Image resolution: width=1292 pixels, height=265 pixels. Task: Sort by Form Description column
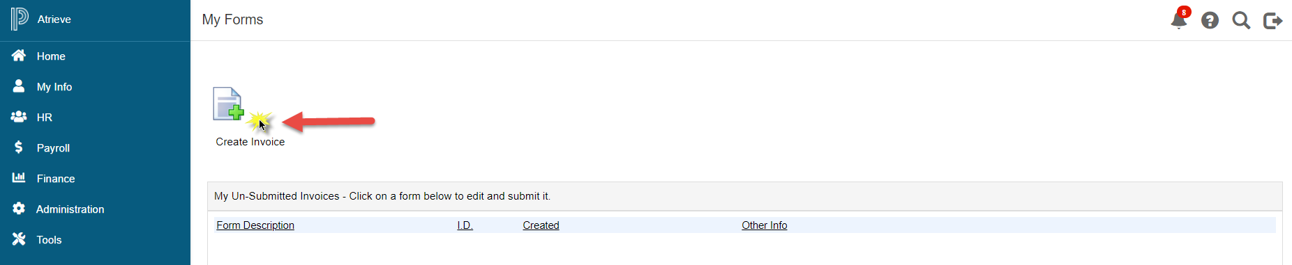(x=255, y=225)
